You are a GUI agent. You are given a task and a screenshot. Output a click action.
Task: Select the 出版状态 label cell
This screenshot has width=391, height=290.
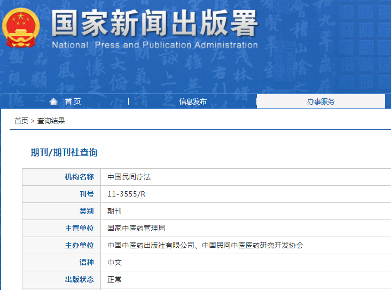coord(61,279)
